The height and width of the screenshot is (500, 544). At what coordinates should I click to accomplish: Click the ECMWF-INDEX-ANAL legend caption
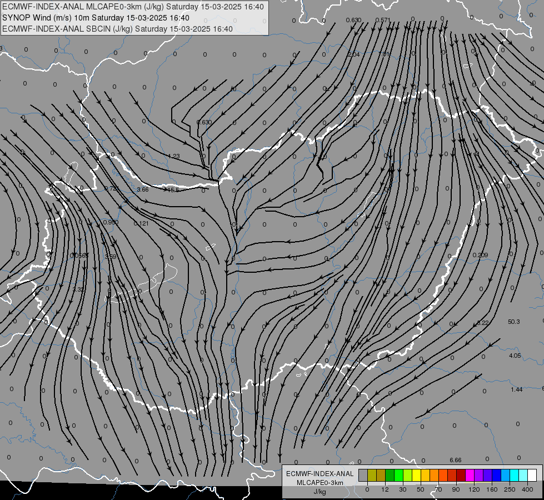click(x=320, y=474)
